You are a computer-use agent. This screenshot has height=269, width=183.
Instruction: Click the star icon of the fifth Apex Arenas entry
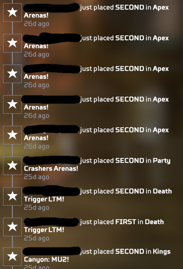(12, 135)
